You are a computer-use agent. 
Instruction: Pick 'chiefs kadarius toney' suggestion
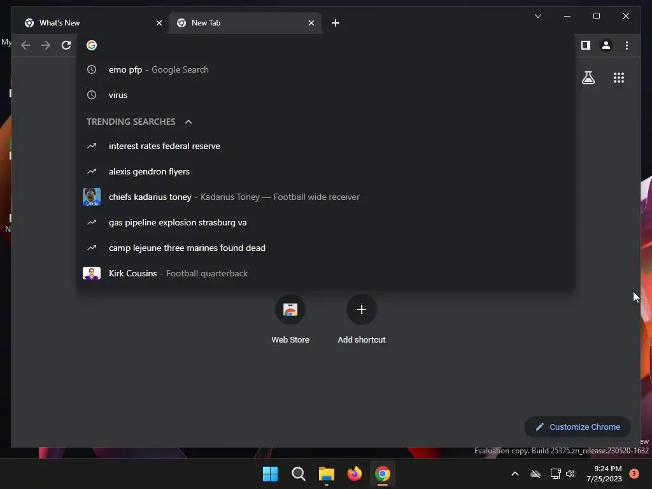326,197
